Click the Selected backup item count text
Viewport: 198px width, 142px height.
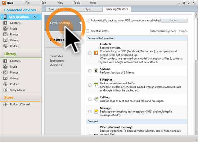point(169,31)
